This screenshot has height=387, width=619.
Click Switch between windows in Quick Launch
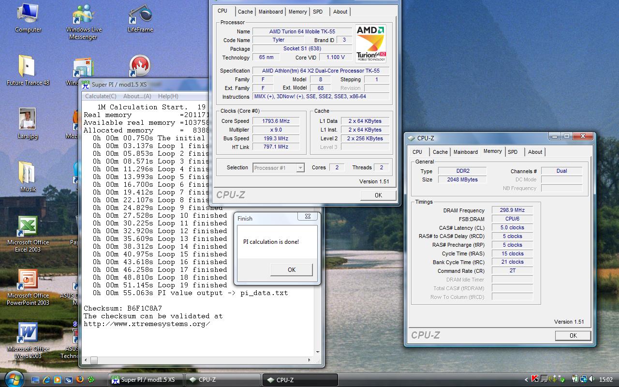tap(69, 380)
